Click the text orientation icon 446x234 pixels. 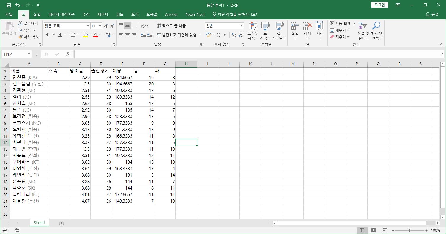[x=143, y=26]
